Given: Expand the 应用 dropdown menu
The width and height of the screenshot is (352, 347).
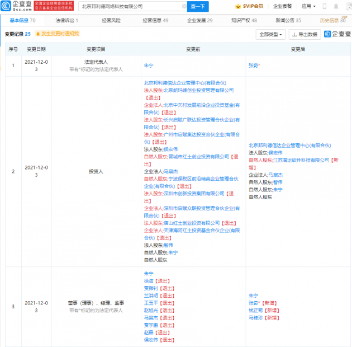Looking at the screenshot, I should (308, 6).
